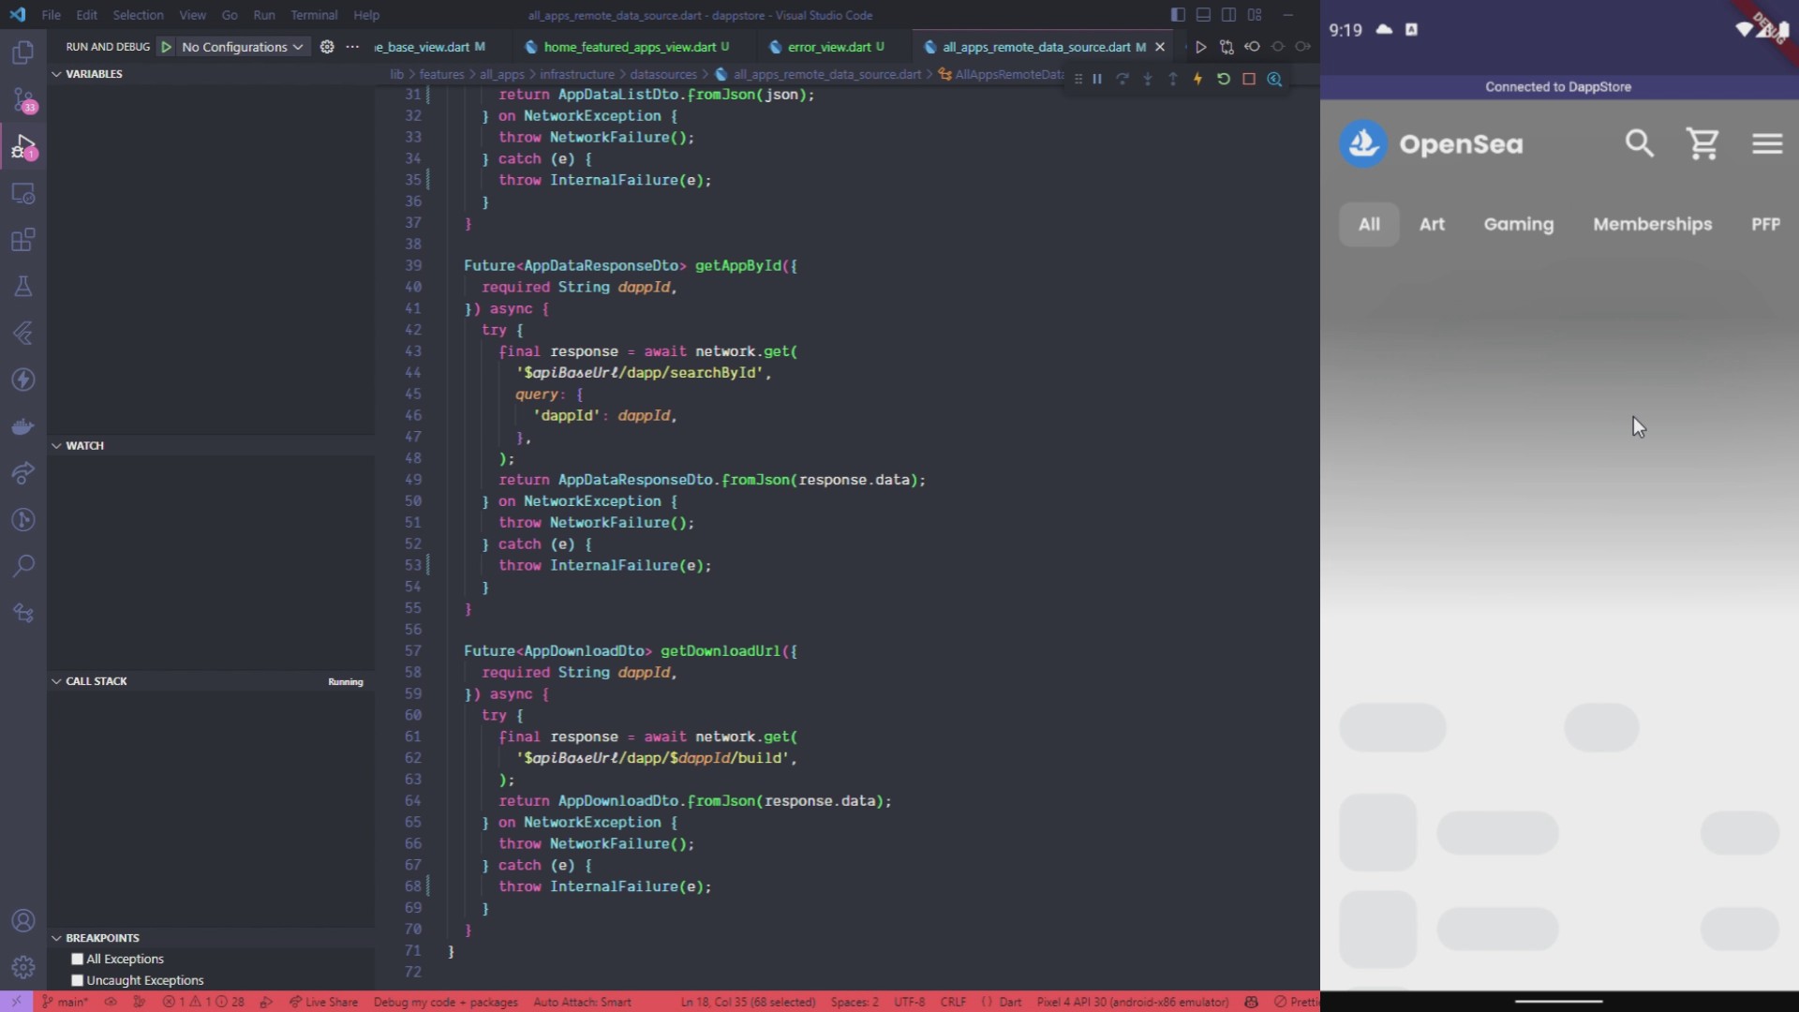Open the file changes compare icon
1799x1012 pixels.
1227,47
